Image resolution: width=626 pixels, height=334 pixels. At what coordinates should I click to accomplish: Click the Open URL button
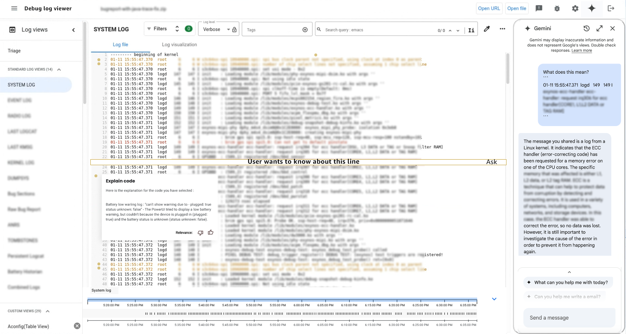pos(489,8)
